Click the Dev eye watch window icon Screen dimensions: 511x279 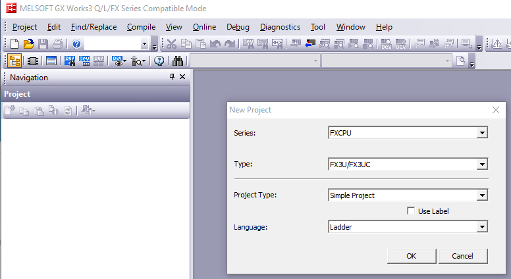click(117, 61)
